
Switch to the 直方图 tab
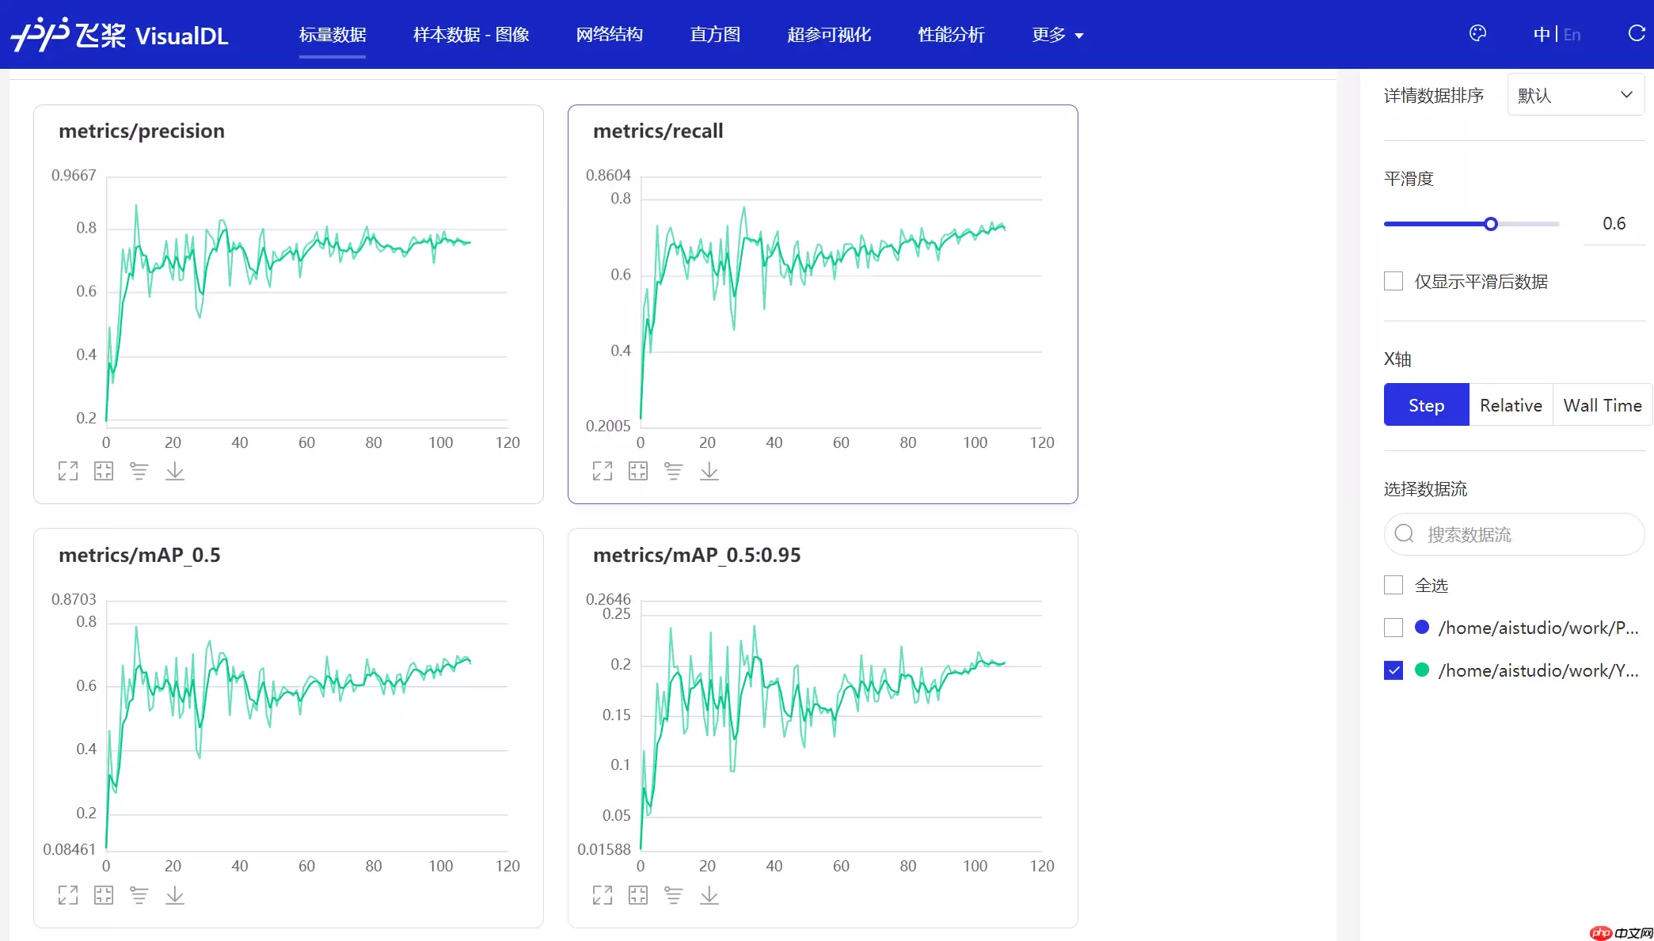[714, 35]
